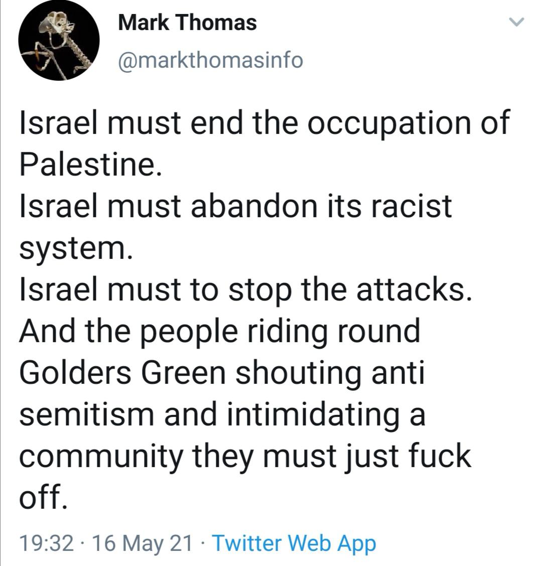Click the line 'Israel must abandon its racist'
Viewport: 542px width, 566px height.
pos(235,206)
